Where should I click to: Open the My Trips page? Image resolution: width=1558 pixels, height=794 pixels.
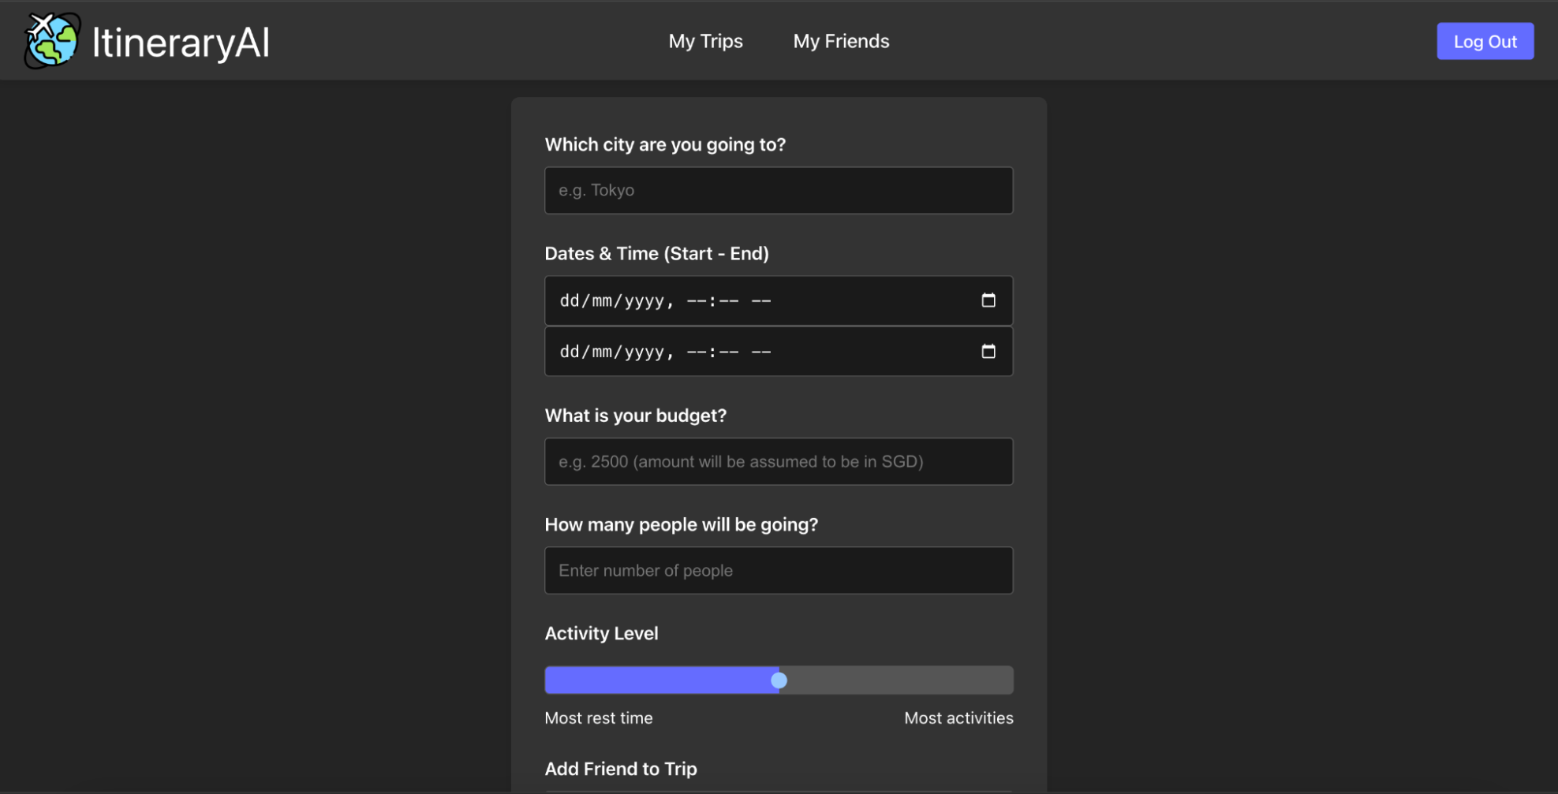pos(705,40)
